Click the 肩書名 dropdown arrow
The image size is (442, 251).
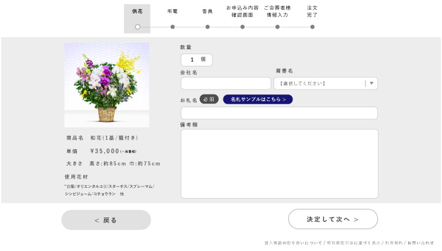pos(372,83)
